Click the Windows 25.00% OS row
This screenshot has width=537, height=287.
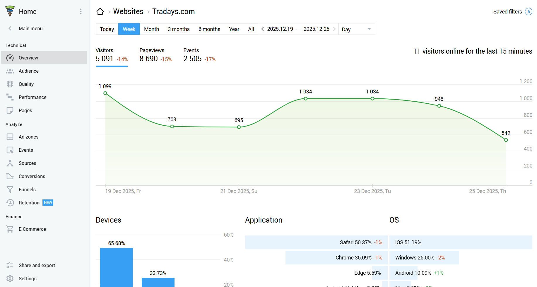(x=424, y=258)
